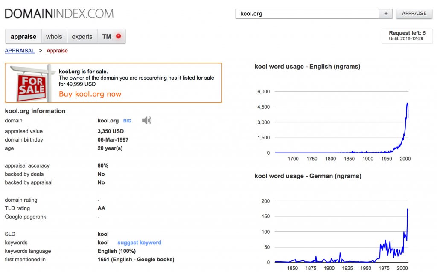This screenshot has width=437, height=272.
Task: Click 'kool word usage - English (ngrams)' title
Action: pos(307,67)
